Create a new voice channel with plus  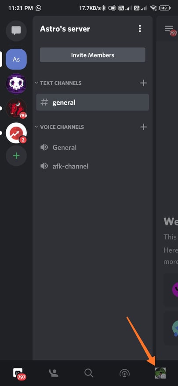click(143, 127)
